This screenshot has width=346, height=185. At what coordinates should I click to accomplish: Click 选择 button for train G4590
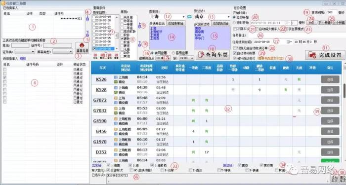(x=330, y=121)
